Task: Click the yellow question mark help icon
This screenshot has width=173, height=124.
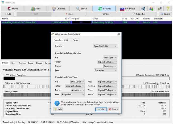Action: [168, 9]
